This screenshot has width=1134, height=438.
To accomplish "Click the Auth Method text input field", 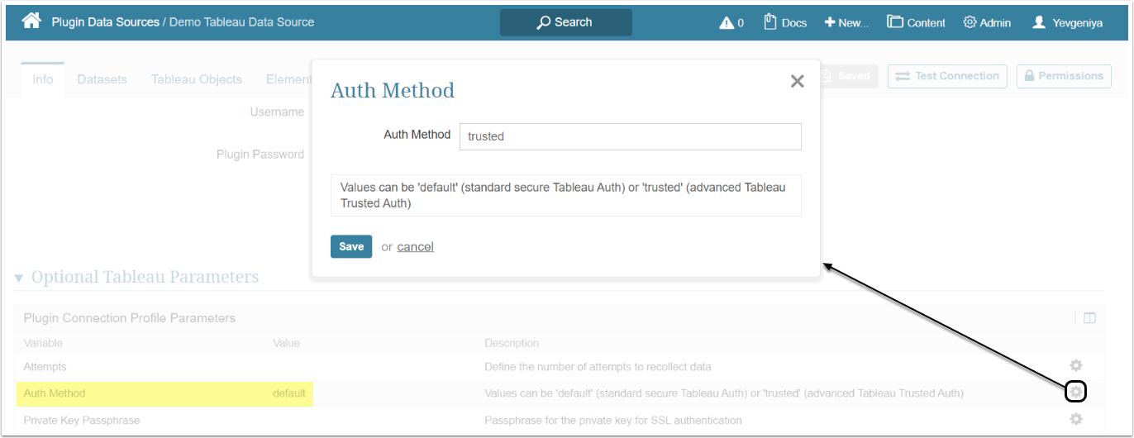I will click(630, 136).
